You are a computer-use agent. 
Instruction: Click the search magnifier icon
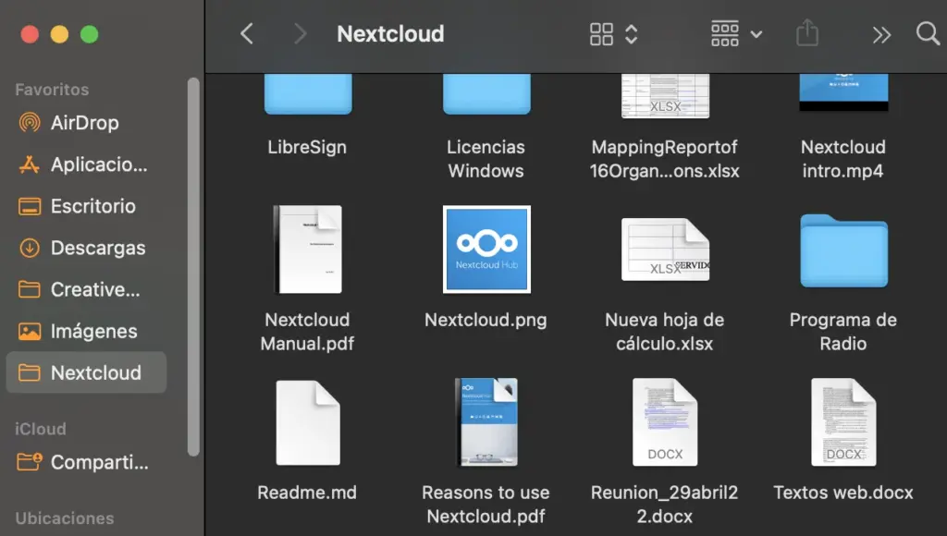927,34
